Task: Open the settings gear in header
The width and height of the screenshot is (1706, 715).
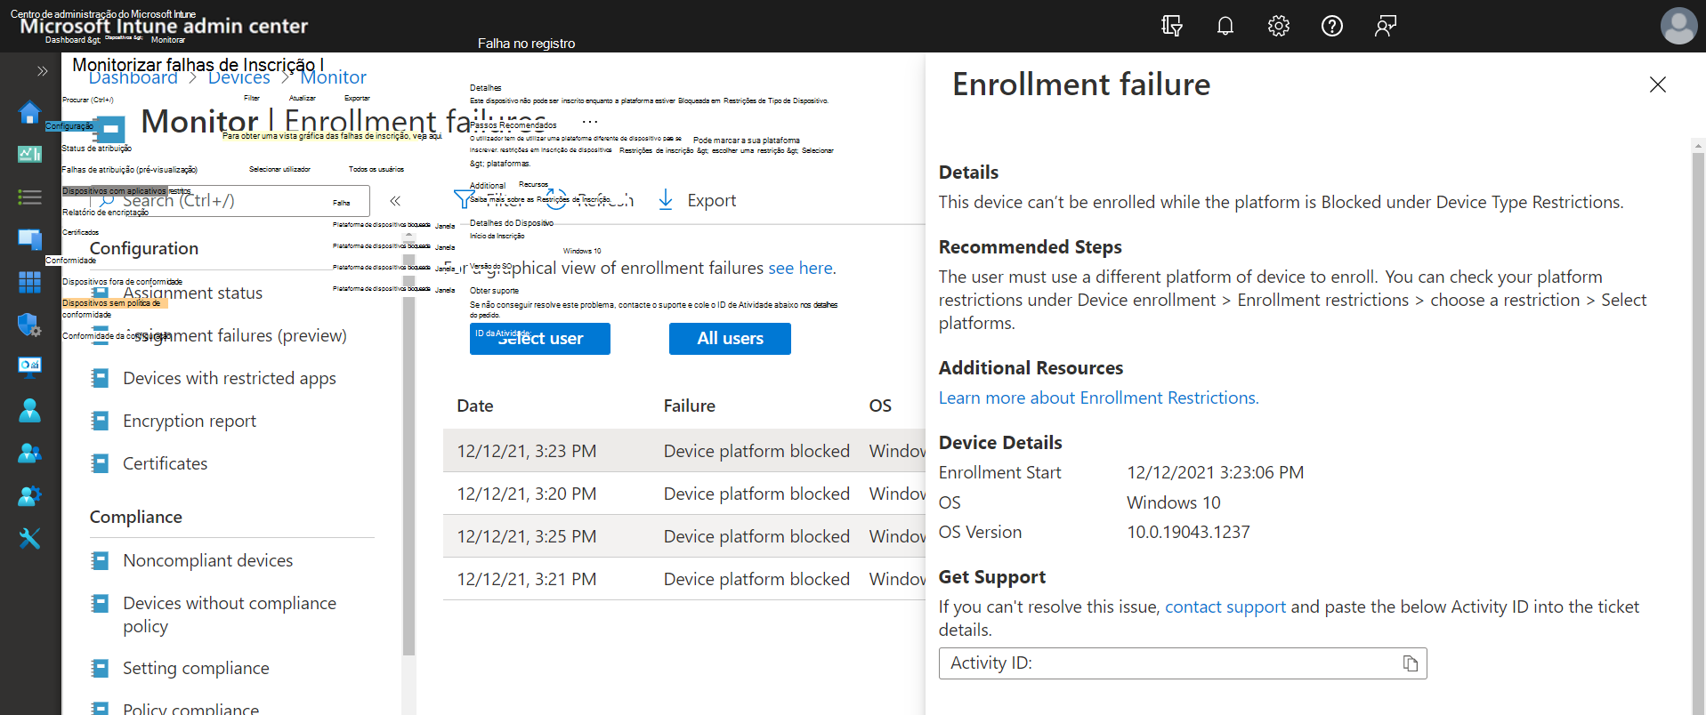Action: pyautogui.click(x=1278, y=26)
